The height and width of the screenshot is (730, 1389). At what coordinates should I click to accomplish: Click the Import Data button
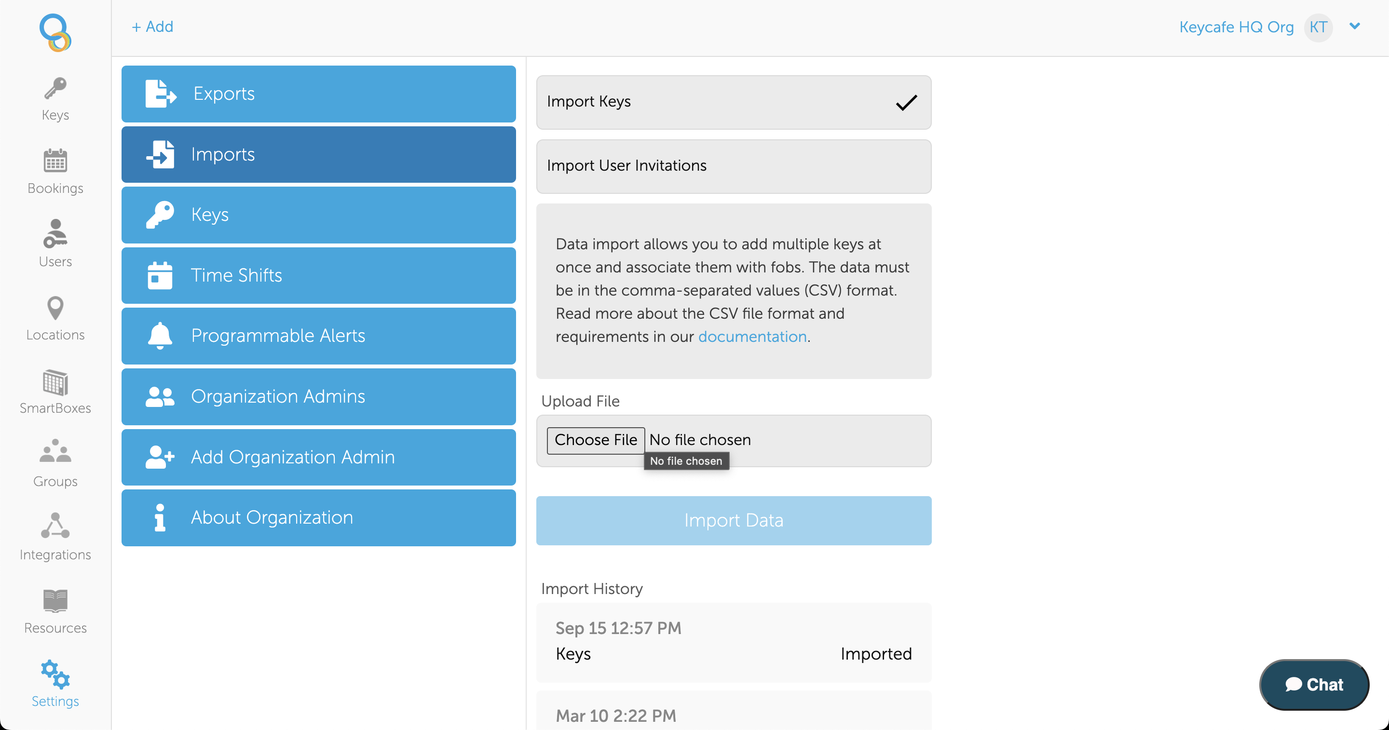pos(734,520)
